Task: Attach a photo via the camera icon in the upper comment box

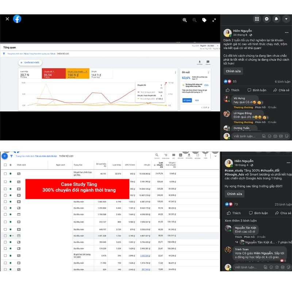Action: coord(275,136)
